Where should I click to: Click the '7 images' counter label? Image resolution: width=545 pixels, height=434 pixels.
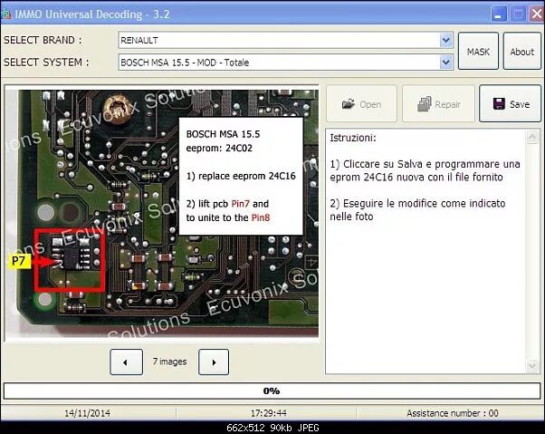[x=169, y=362]
